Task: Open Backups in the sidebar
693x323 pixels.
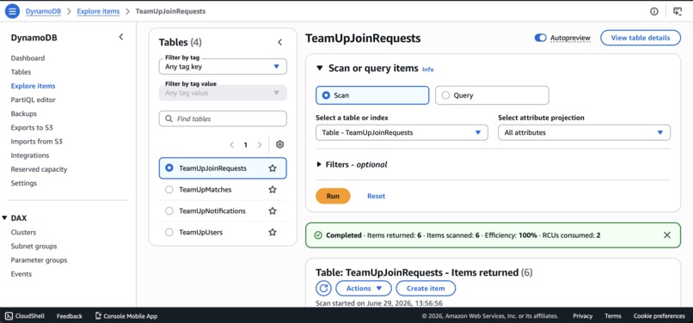Action: [24, 113]
